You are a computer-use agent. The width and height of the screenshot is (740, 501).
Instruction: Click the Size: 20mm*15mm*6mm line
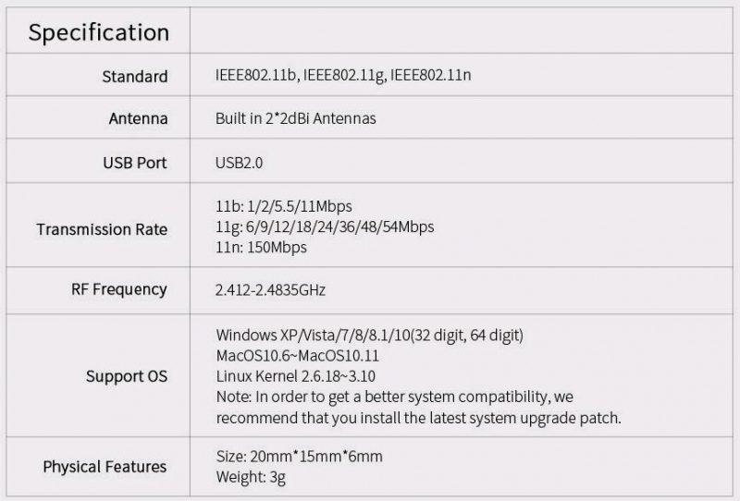tap(299, 457)
